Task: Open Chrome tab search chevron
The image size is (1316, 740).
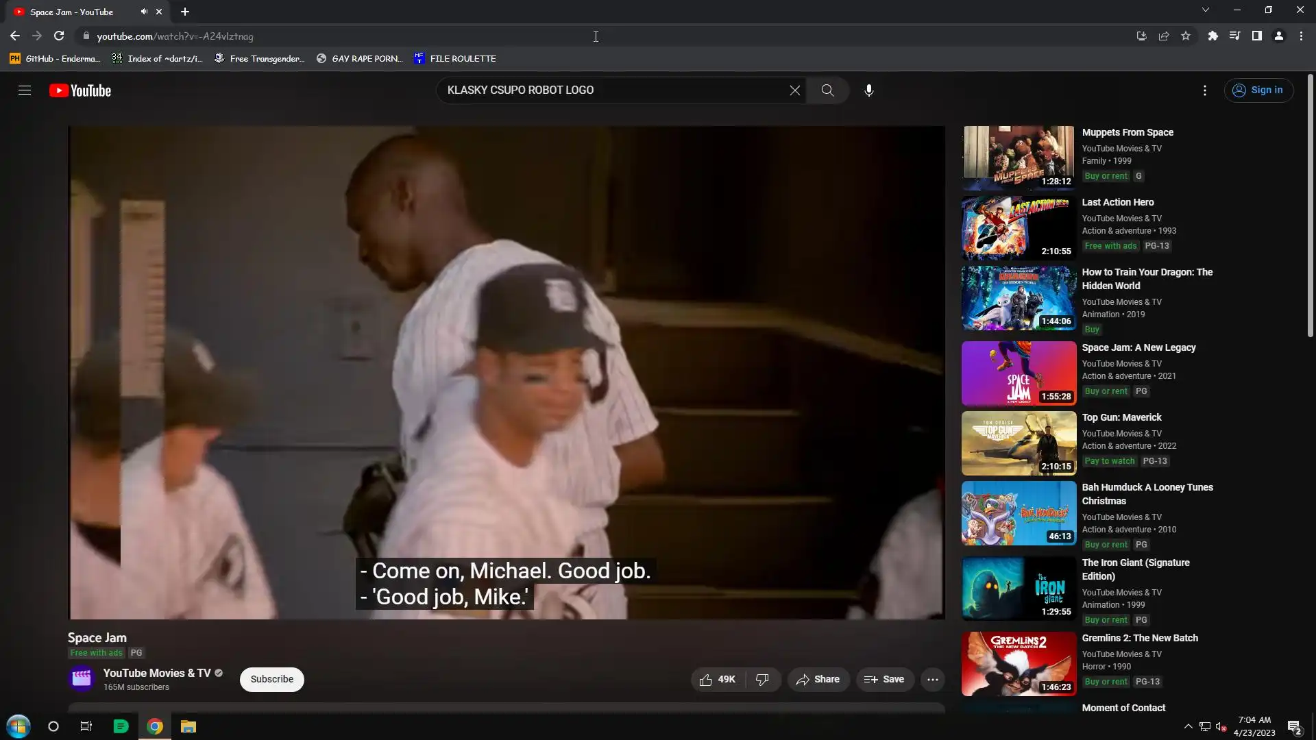Action: (1205, 10)
